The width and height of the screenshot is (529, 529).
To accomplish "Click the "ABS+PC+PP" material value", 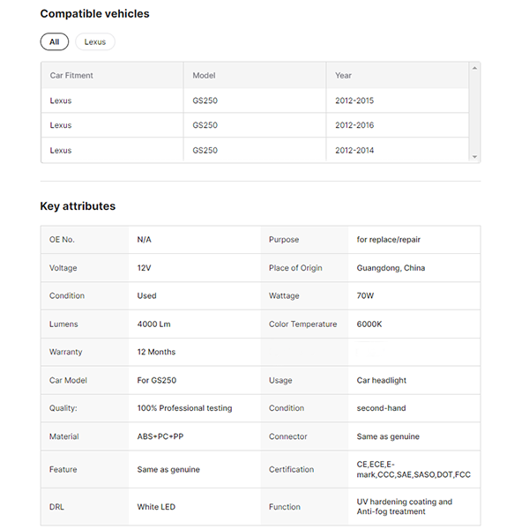I will click(x=161, y=436).
